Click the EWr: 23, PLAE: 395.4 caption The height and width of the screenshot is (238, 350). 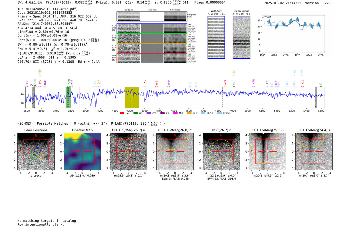point(221,179)
